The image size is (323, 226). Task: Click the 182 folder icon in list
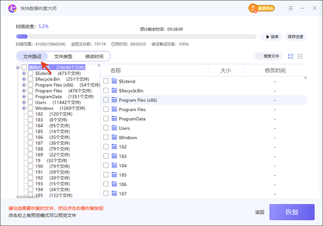pos(114,146)
